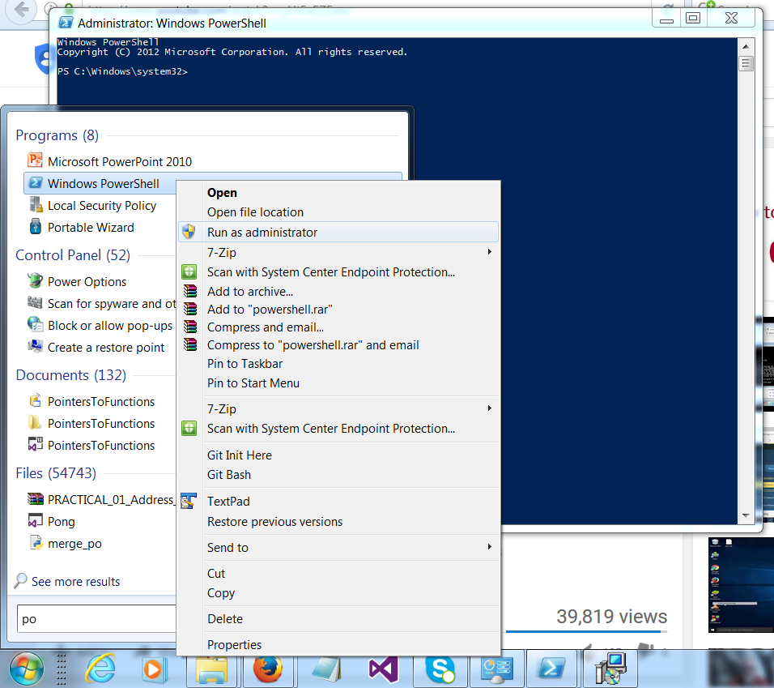
Task: Click the desktop thumbnail in the browser
Action: point(741,585)
